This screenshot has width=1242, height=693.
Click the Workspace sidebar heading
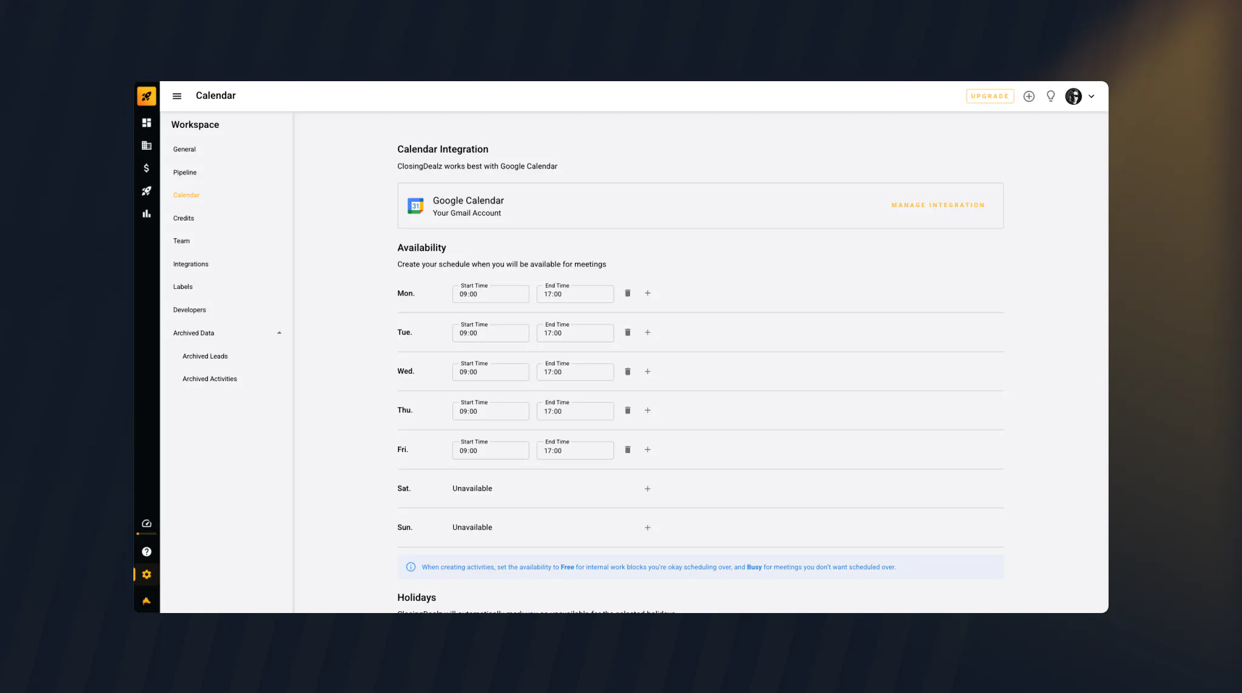195,125
